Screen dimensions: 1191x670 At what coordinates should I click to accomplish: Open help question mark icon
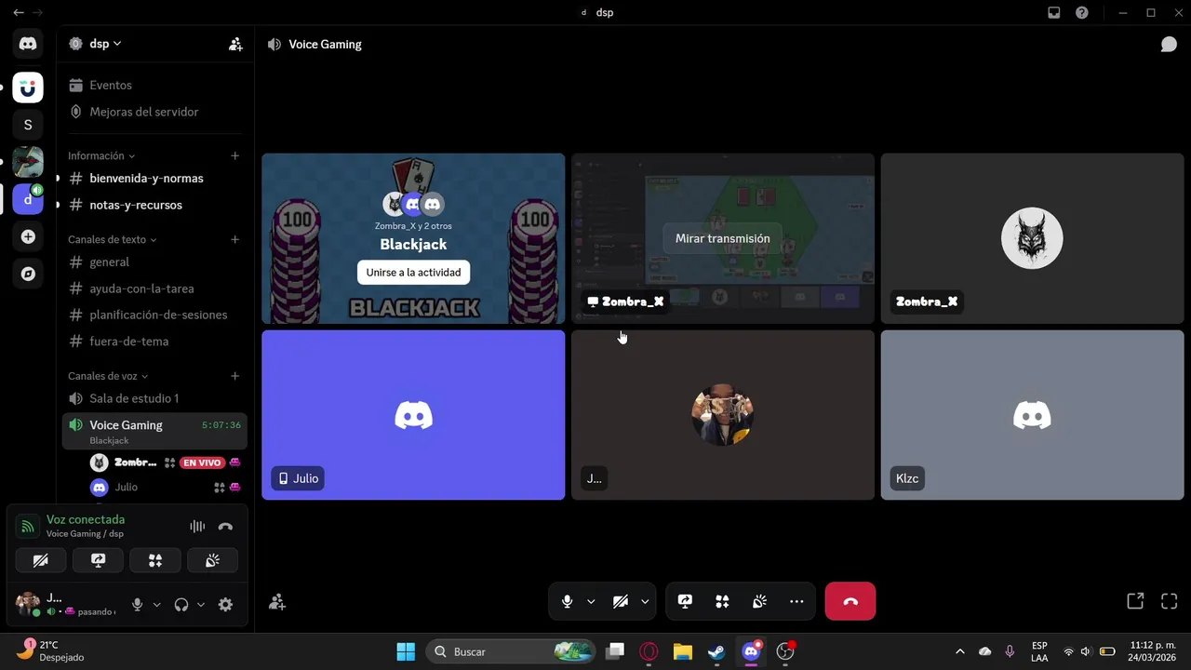[1081, 13]
